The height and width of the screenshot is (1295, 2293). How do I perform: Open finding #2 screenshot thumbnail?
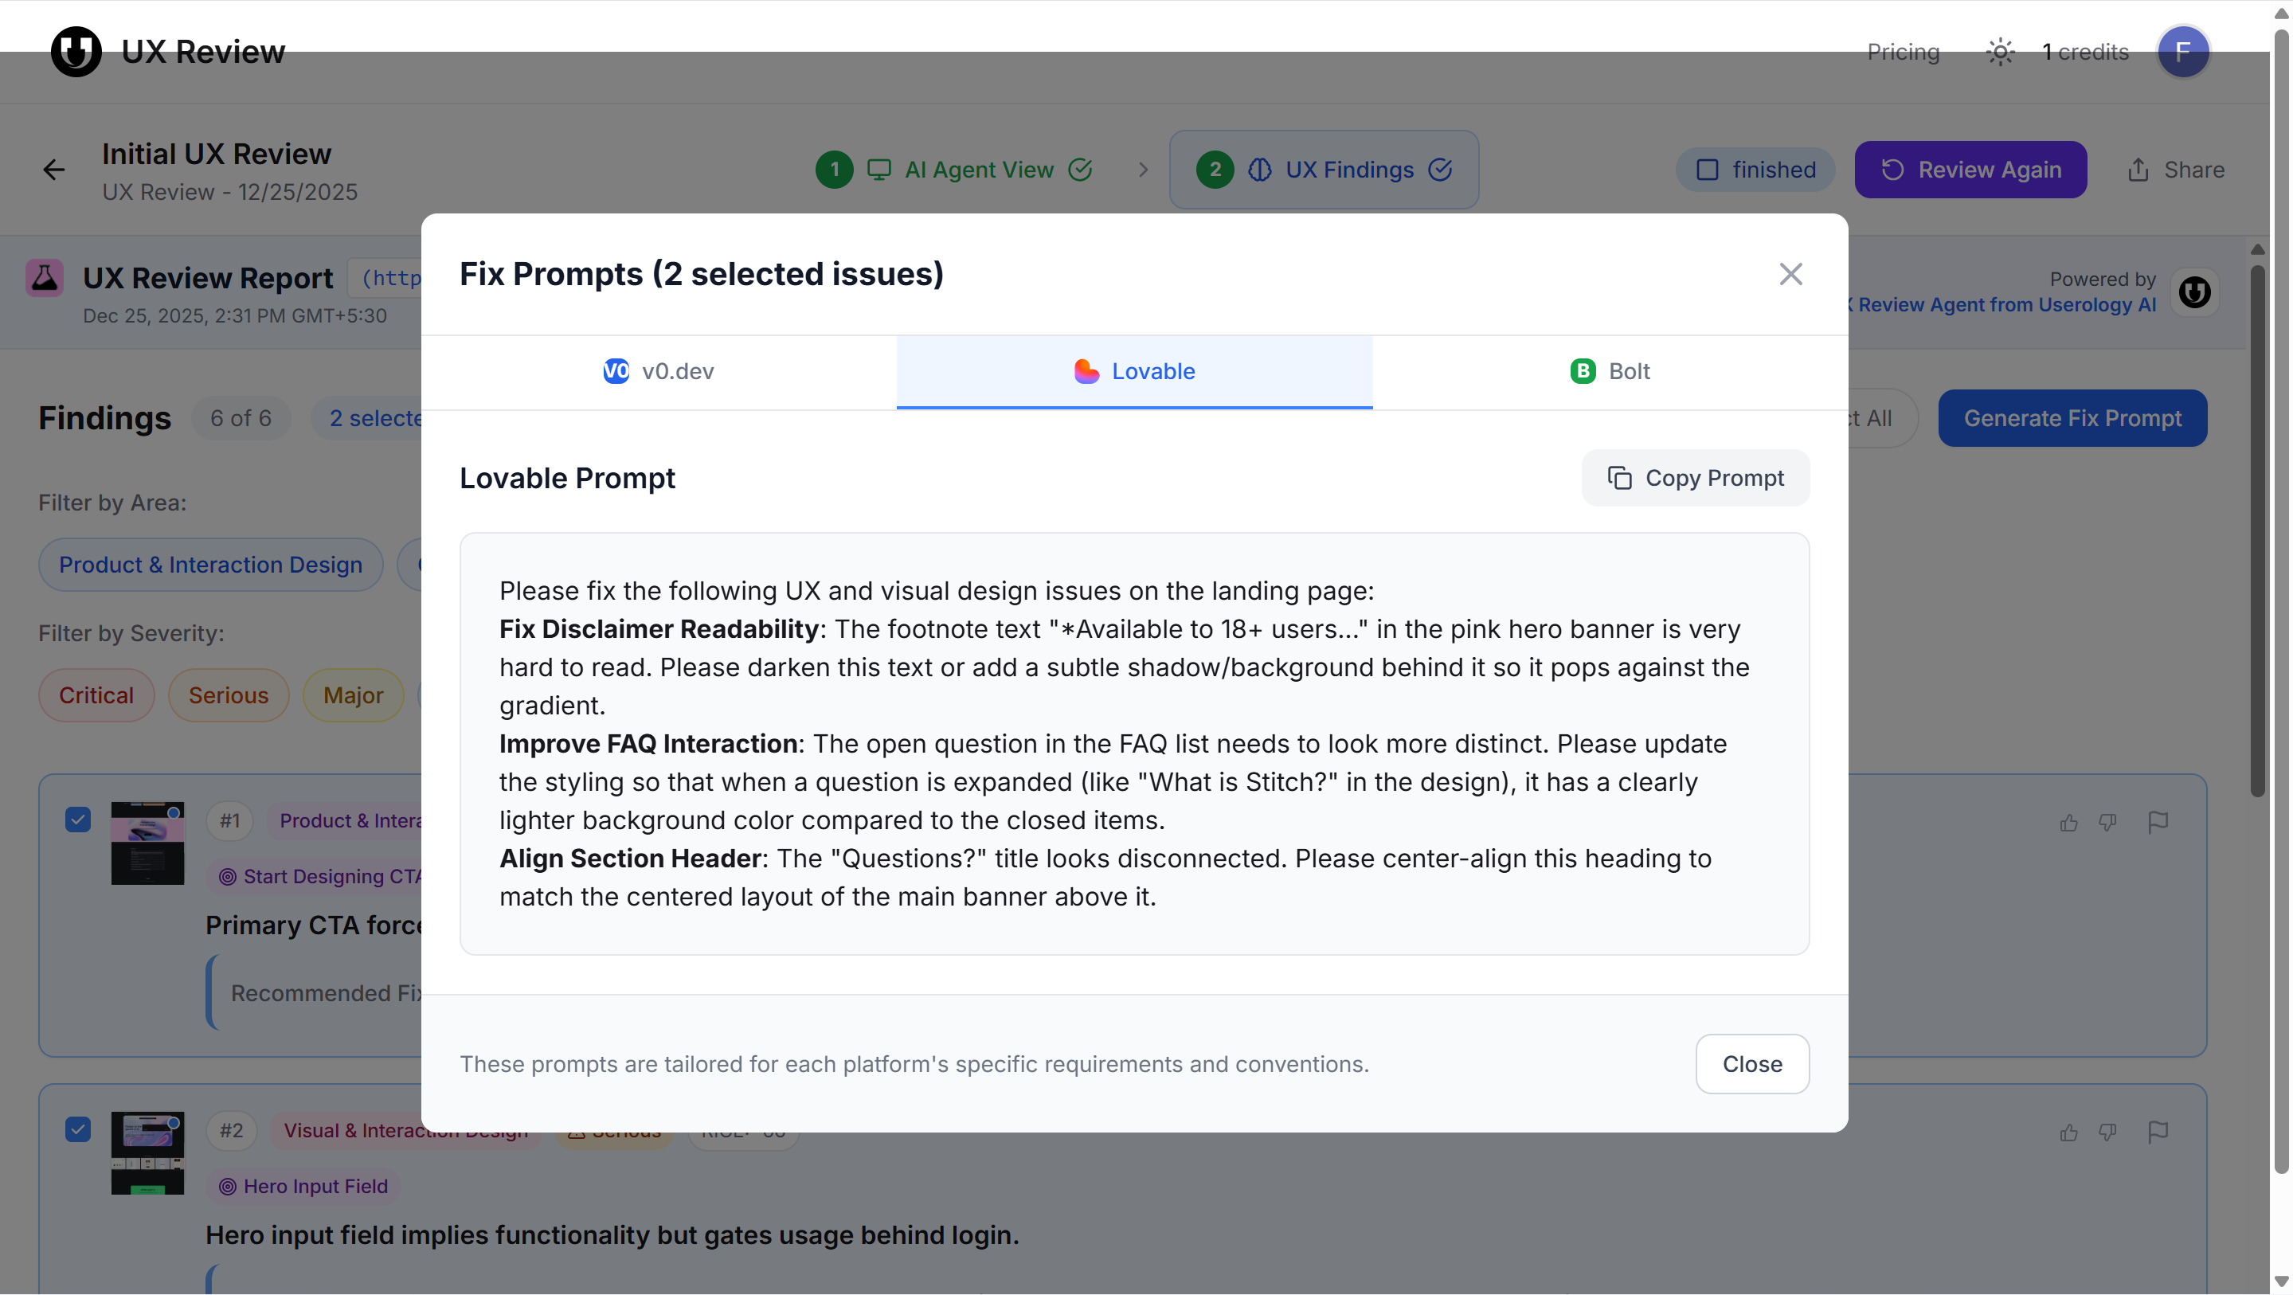tap(148, 1152)
